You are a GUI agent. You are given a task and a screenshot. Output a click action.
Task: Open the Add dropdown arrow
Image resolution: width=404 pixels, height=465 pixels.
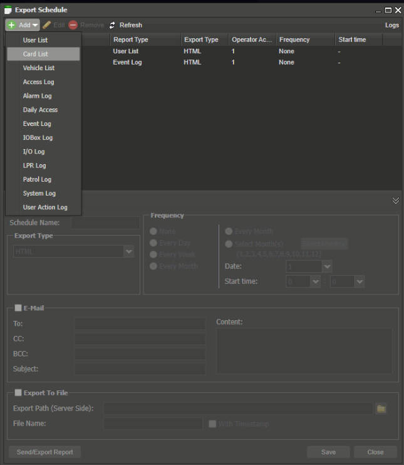35,25
